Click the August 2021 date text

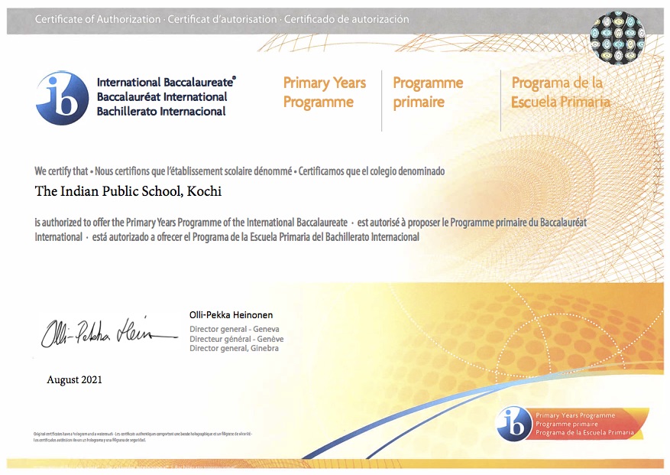pyautogui.click(x=74, y=379)
